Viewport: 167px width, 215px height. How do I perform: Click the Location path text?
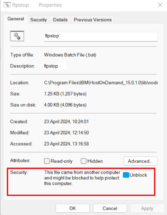[x=101, y=83]
